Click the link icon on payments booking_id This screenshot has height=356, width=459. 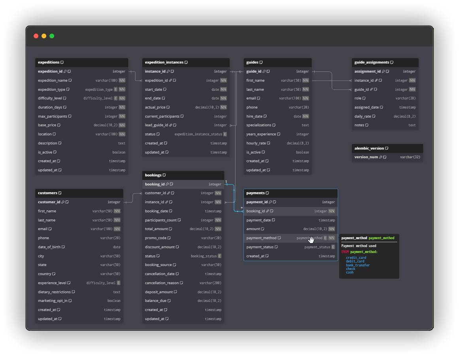(268, 211)
